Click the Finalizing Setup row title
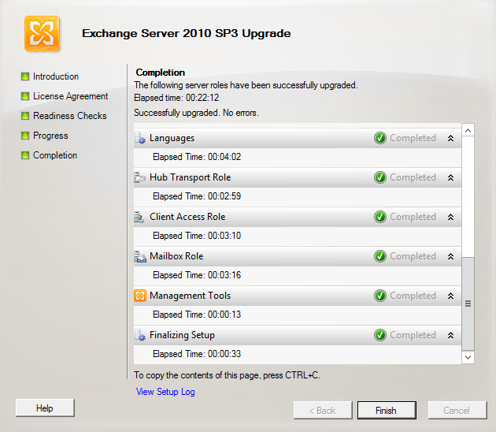 point(182,335)
